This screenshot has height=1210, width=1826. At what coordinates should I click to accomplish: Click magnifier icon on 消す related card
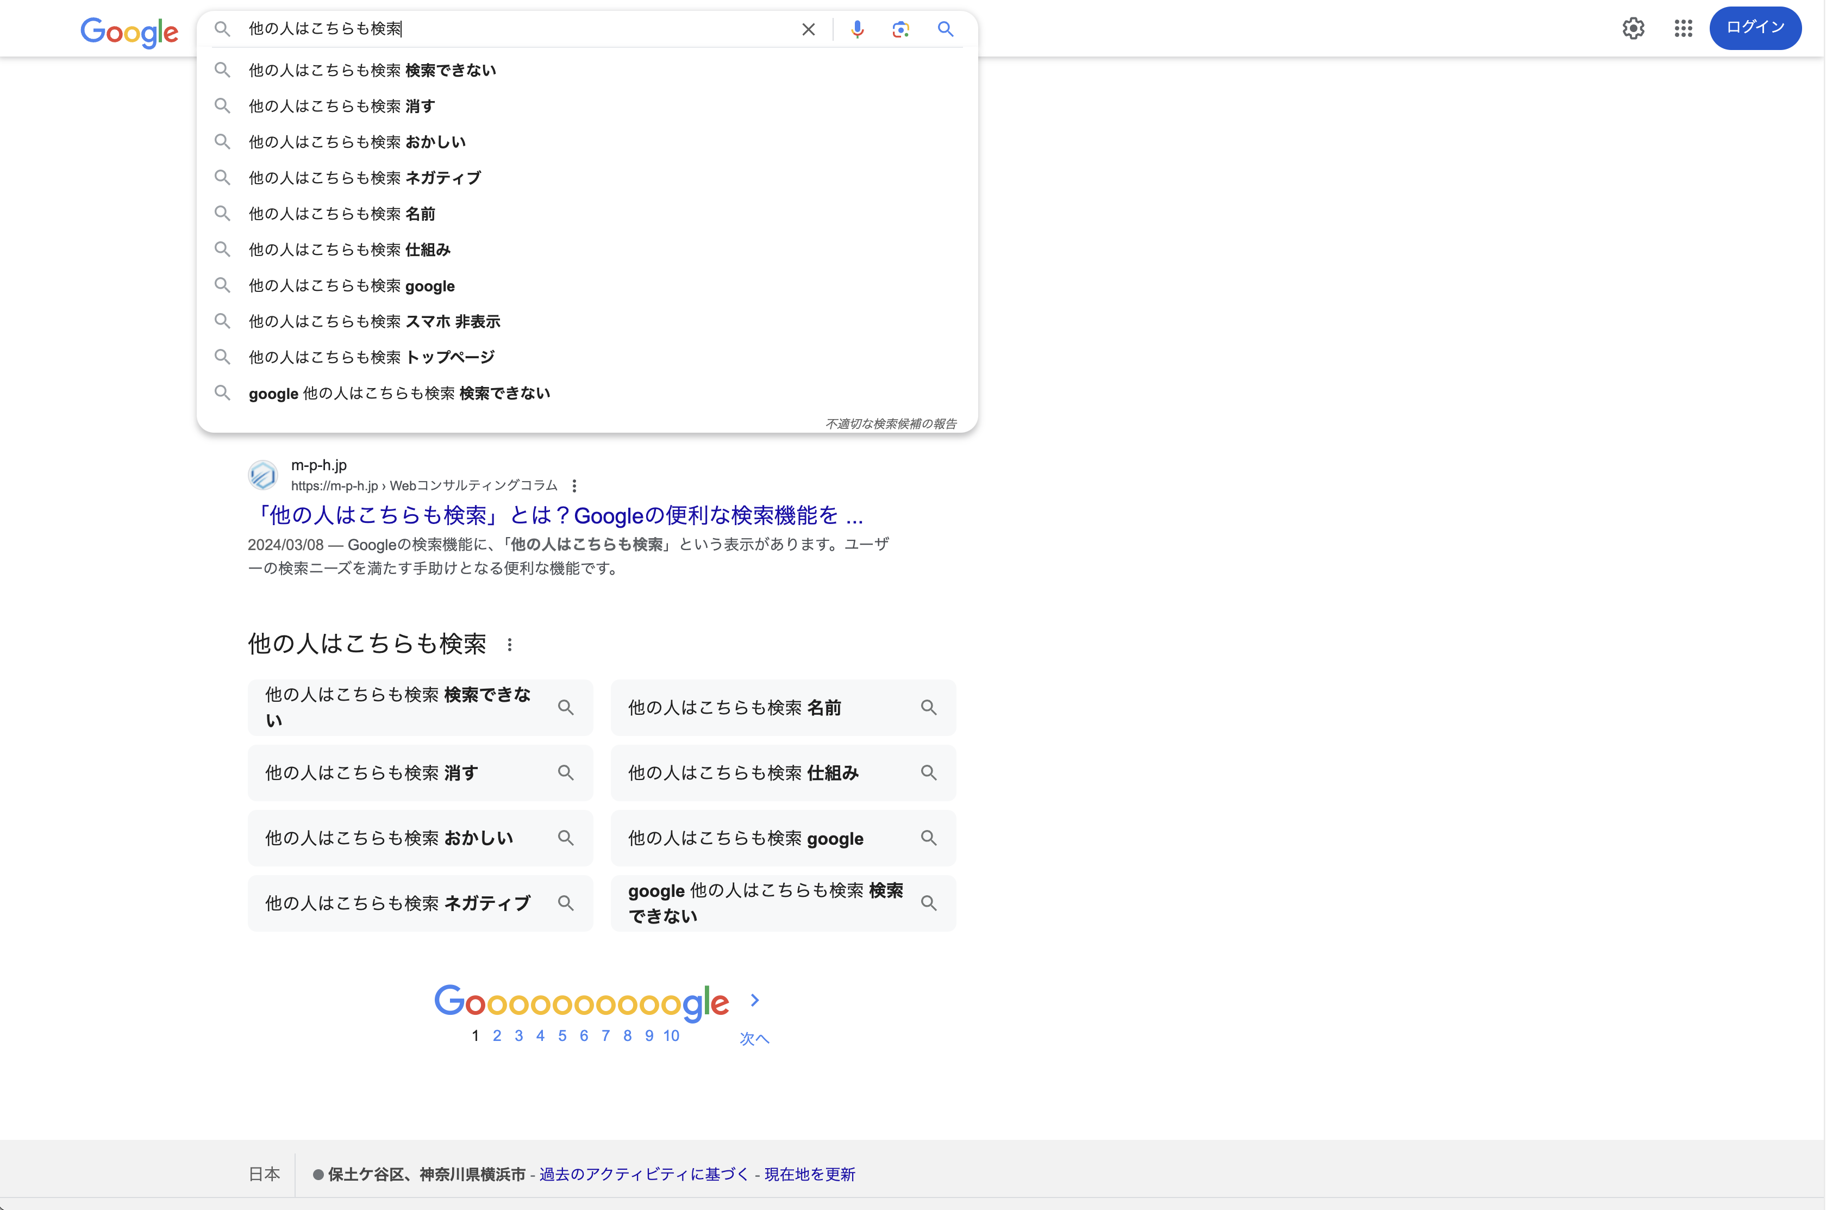coord(566,772)
